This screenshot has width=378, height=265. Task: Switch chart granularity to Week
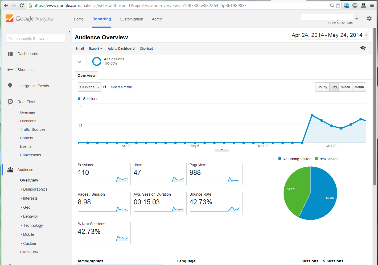(346, 87)
